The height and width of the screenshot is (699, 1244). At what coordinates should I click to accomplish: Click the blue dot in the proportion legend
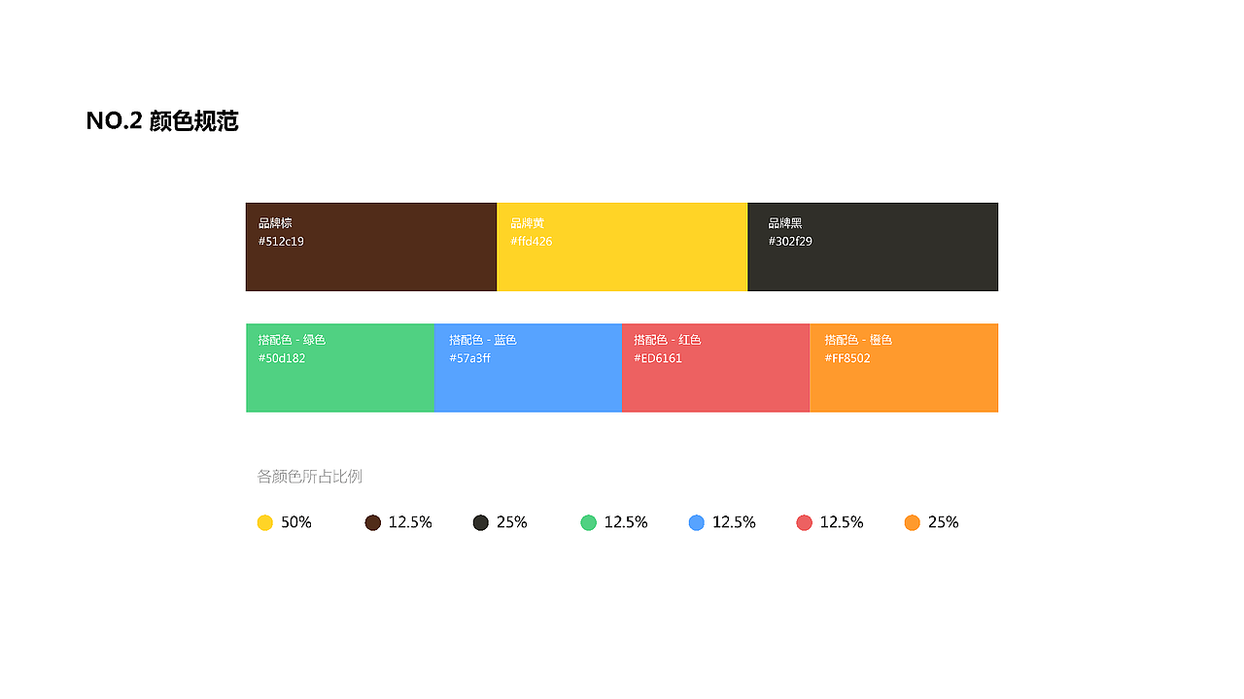696,522
